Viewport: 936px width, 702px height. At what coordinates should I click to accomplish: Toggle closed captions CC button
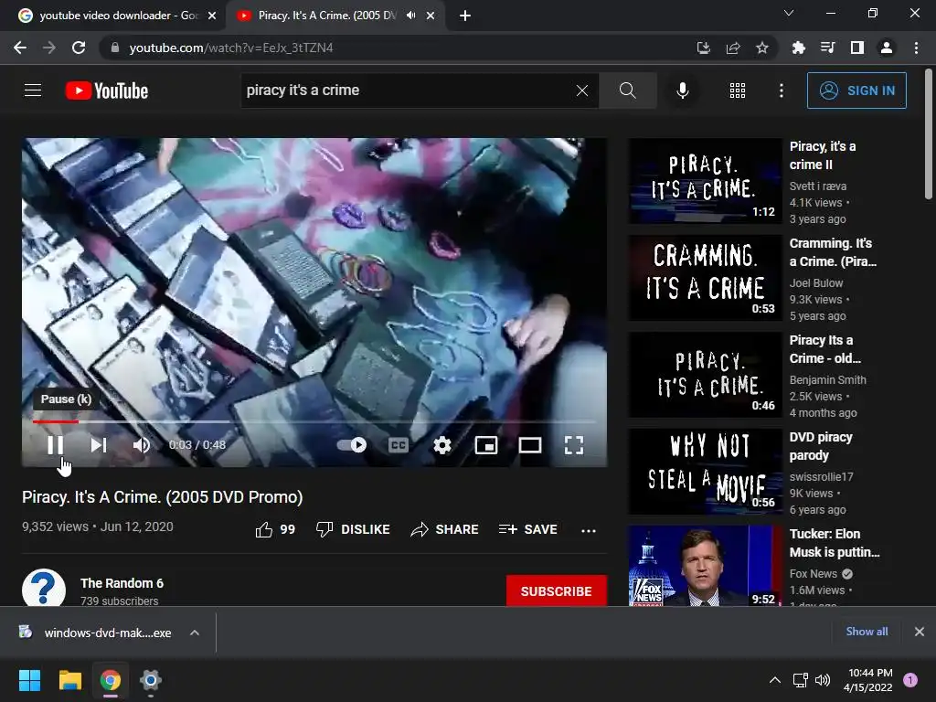click(x=399, y=445)
